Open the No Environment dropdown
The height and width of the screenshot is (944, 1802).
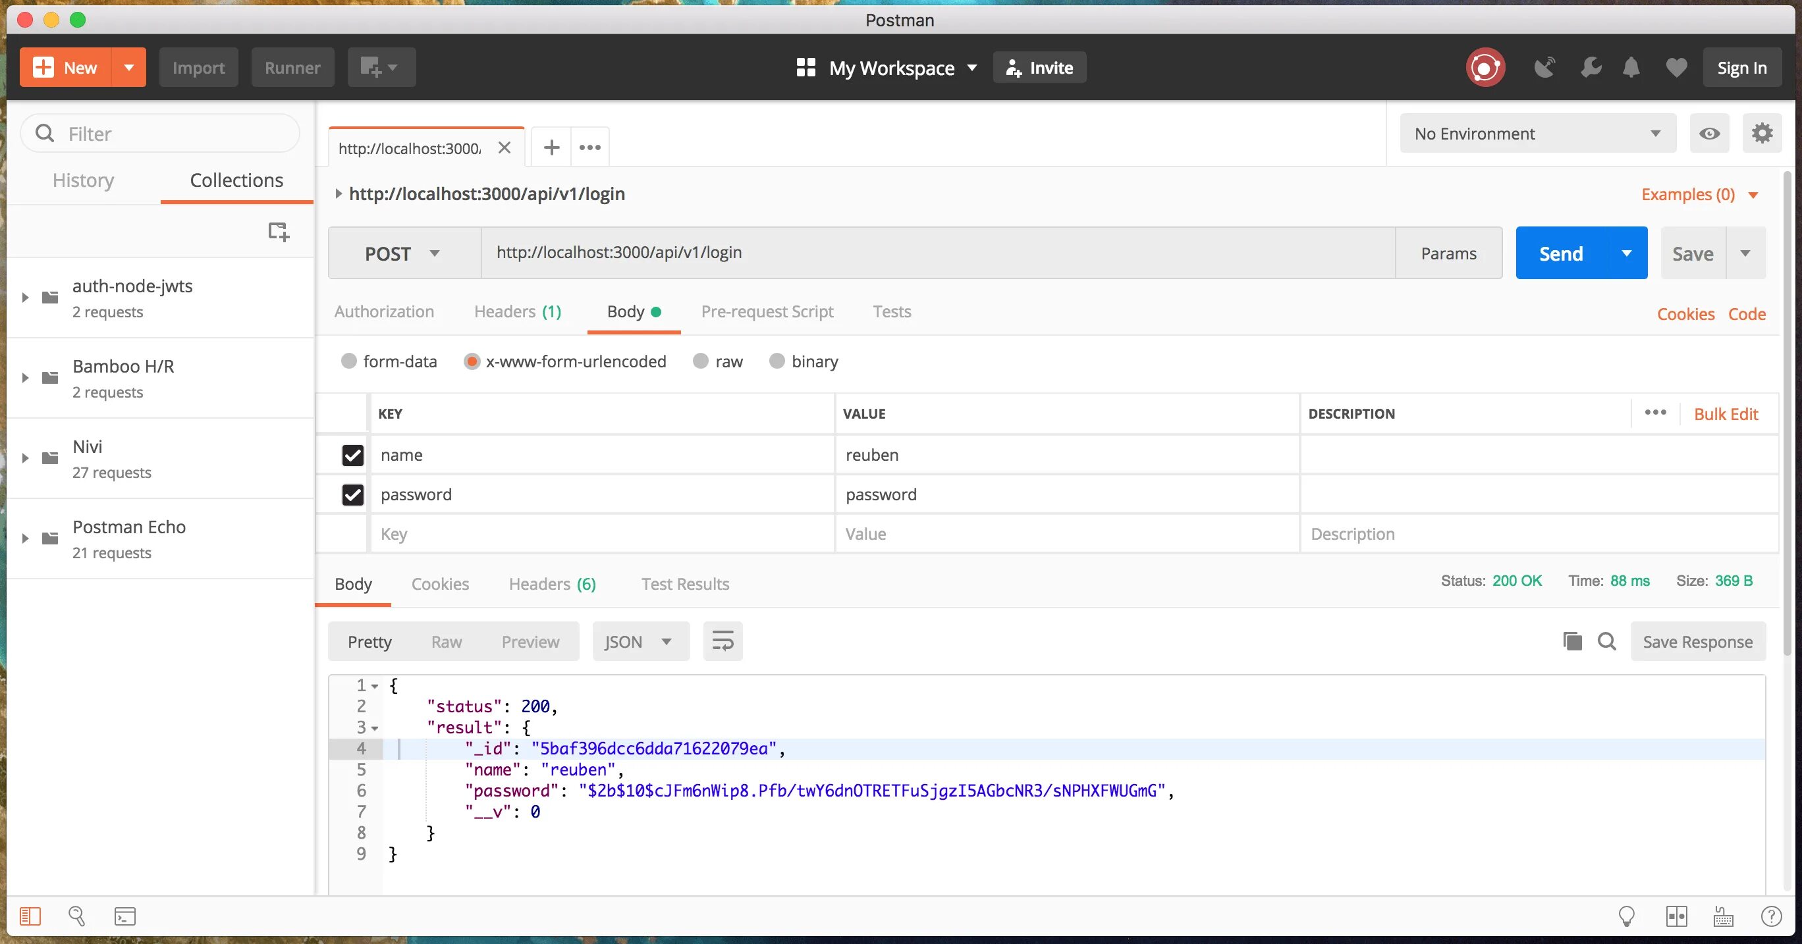coord(1537,134)
